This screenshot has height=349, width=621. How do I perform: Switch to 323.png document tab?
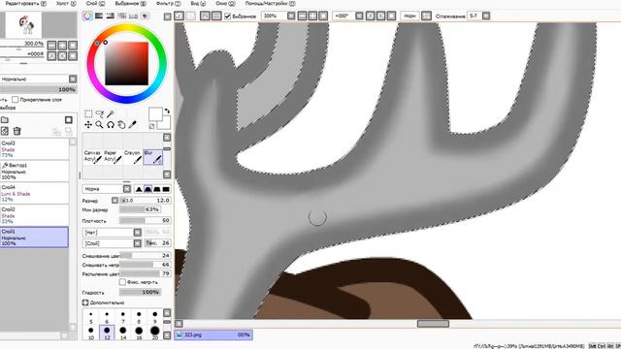click(213, 334)
